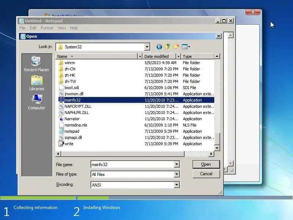Sort by the Date modified column header
This screenshot has width=293, height=220.
click(x=159, y=56)
